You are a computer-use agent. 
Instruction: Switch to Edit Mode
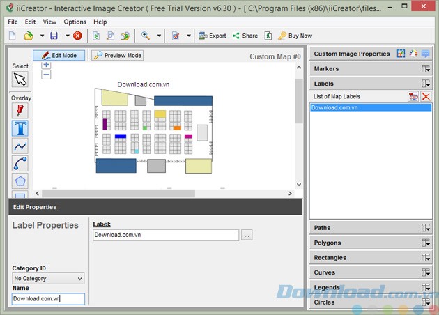59,55
